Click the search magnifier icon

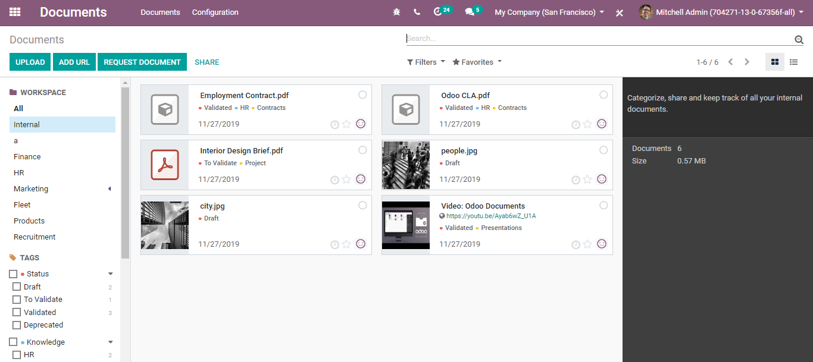[799, 40]
